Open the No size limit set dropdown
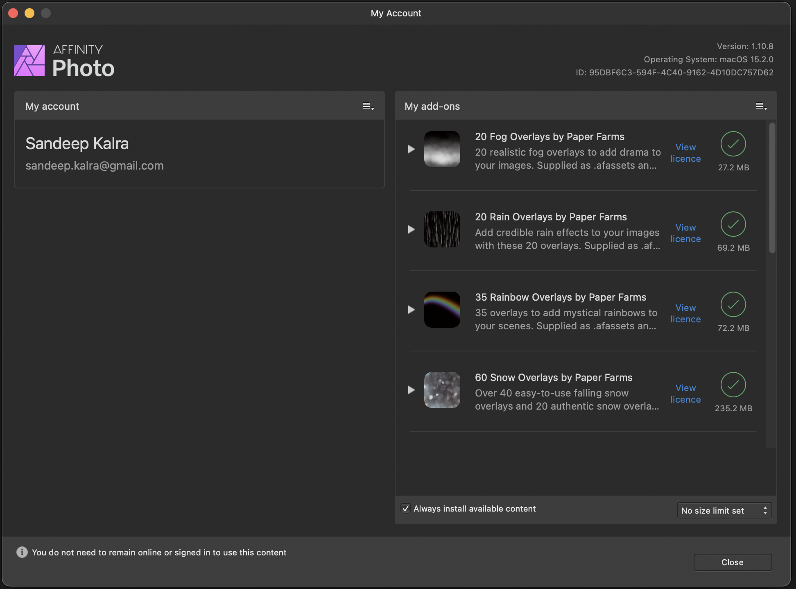This screenshot has width=796, height=589. click(x=724, y=510)
